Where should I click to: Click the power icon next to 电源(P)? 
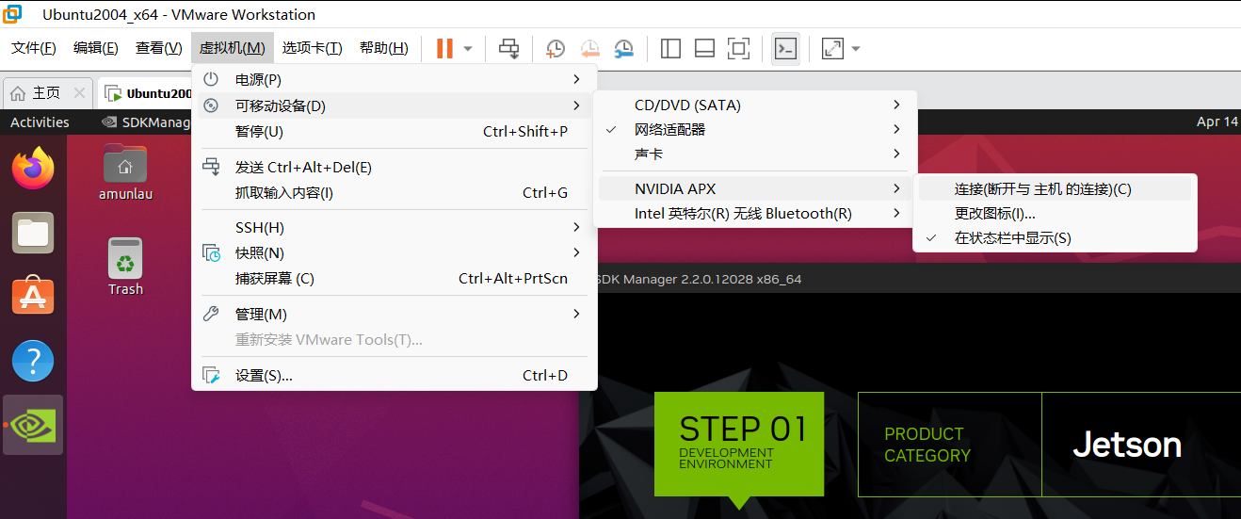pyautogui.click(x=211, y=79)
